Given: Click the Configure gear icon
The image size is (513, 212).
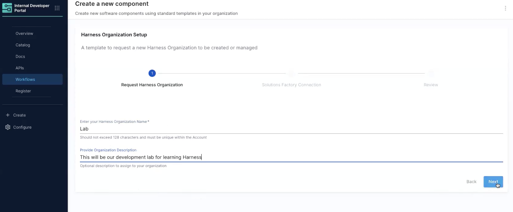Looking at the screenshot, I should tap(8, 127).
